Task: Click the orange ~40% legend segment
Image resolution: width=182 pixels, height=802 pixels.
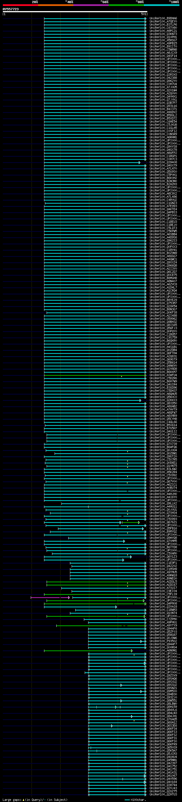Action: 56,5
